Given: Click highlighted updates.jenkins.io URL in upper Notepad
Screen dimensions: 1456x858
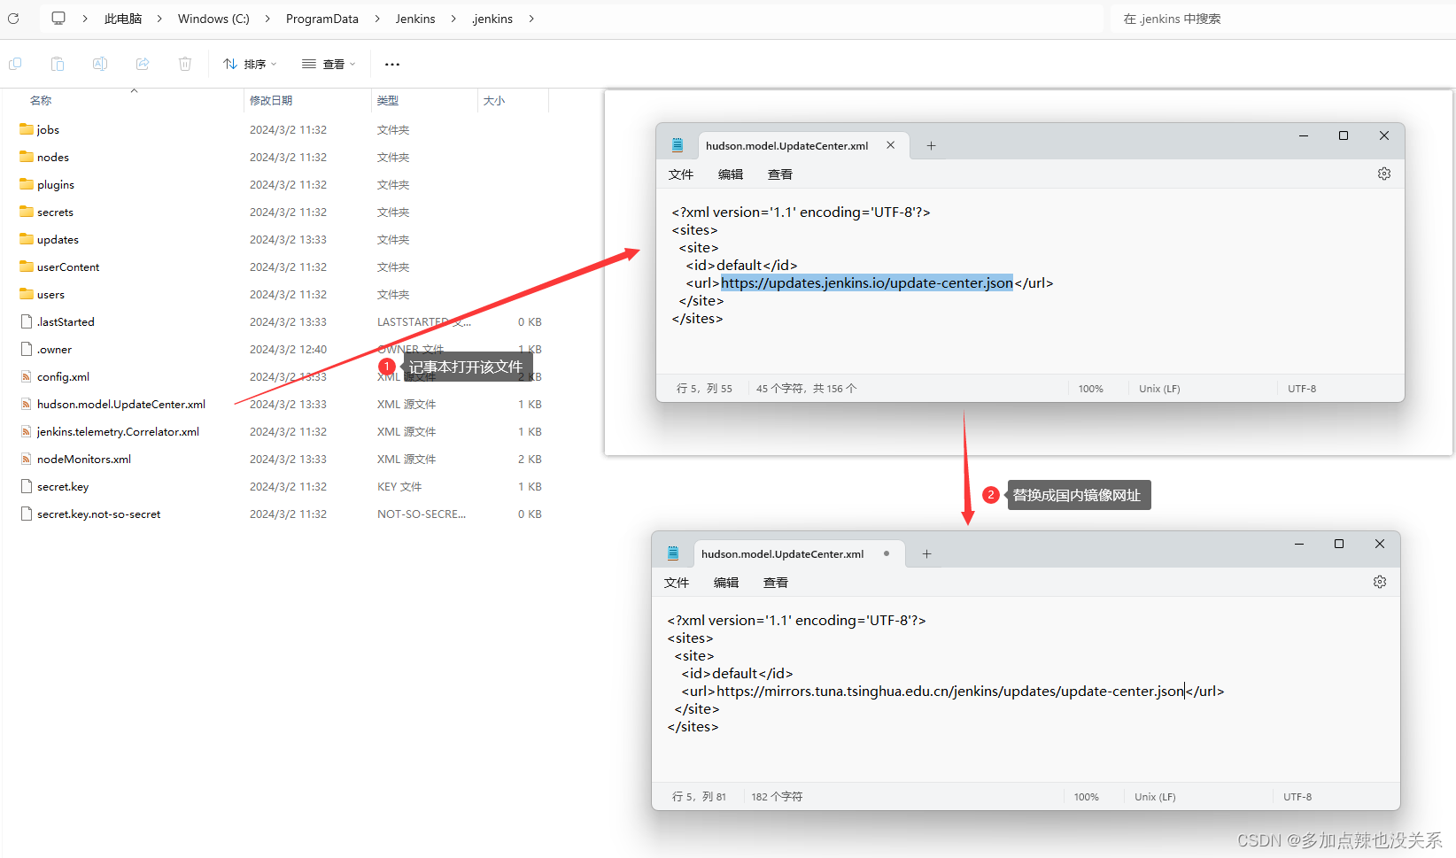Looking at the screenshot, I should [x=867, y=283].
